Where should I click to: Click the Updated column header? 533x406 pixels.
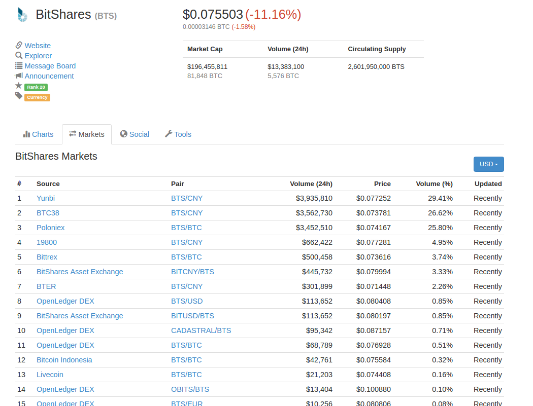coord(488,183)
